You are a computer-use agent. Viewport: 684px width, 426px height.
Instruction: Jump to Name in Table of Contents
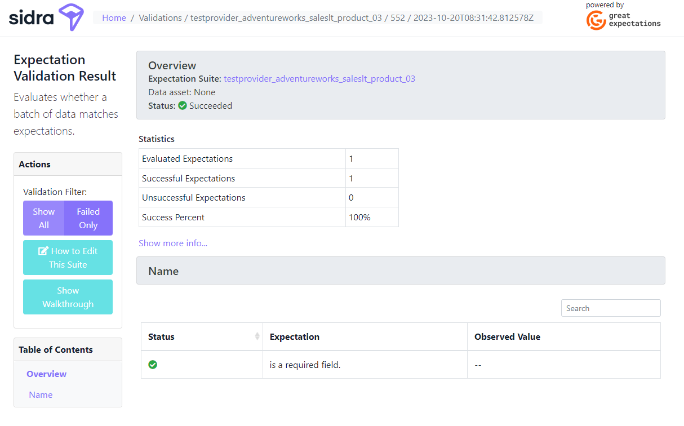(x=41, y=395)
